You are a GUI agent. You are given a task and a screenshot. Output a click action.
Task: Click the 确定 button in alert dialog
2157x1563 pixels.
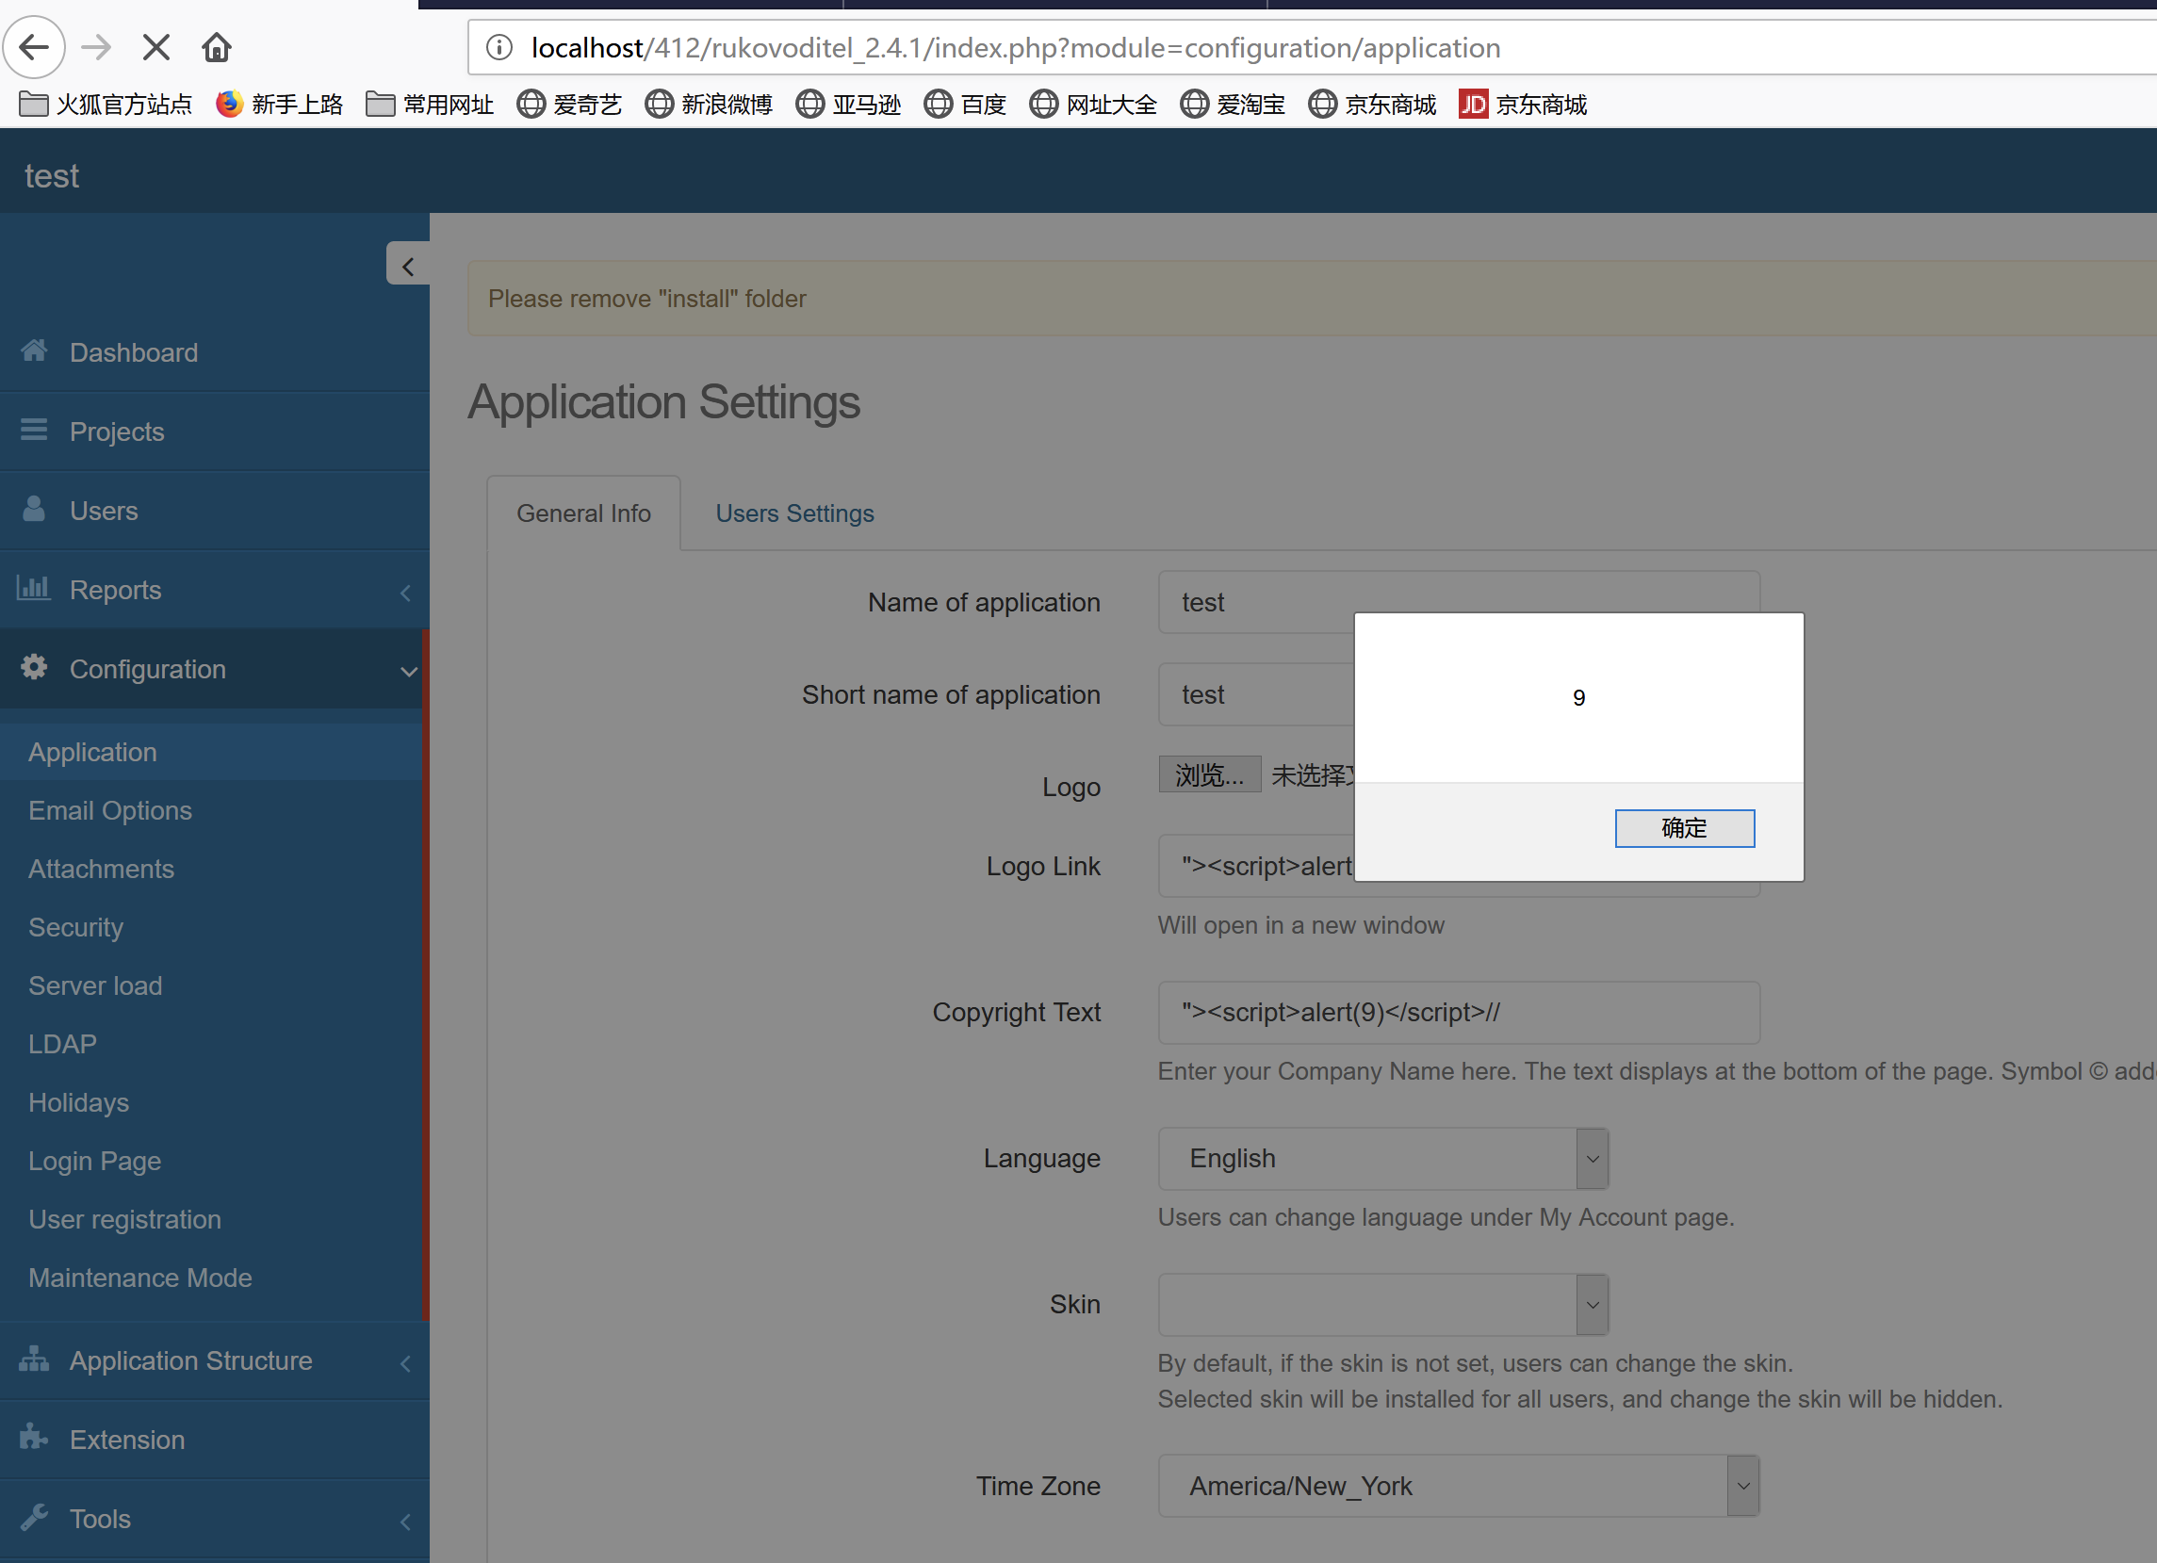pyautogui.click(x=1683, y=827)
